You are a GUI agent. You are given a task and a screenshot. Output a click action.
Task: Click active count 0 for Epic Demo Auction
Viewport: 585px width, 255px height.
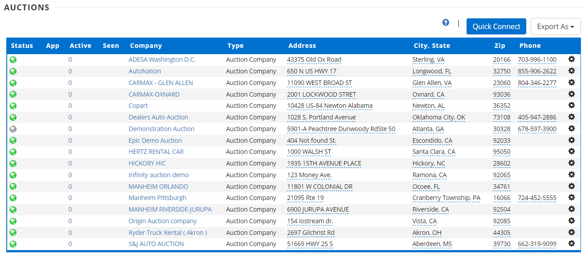(70, 140)
